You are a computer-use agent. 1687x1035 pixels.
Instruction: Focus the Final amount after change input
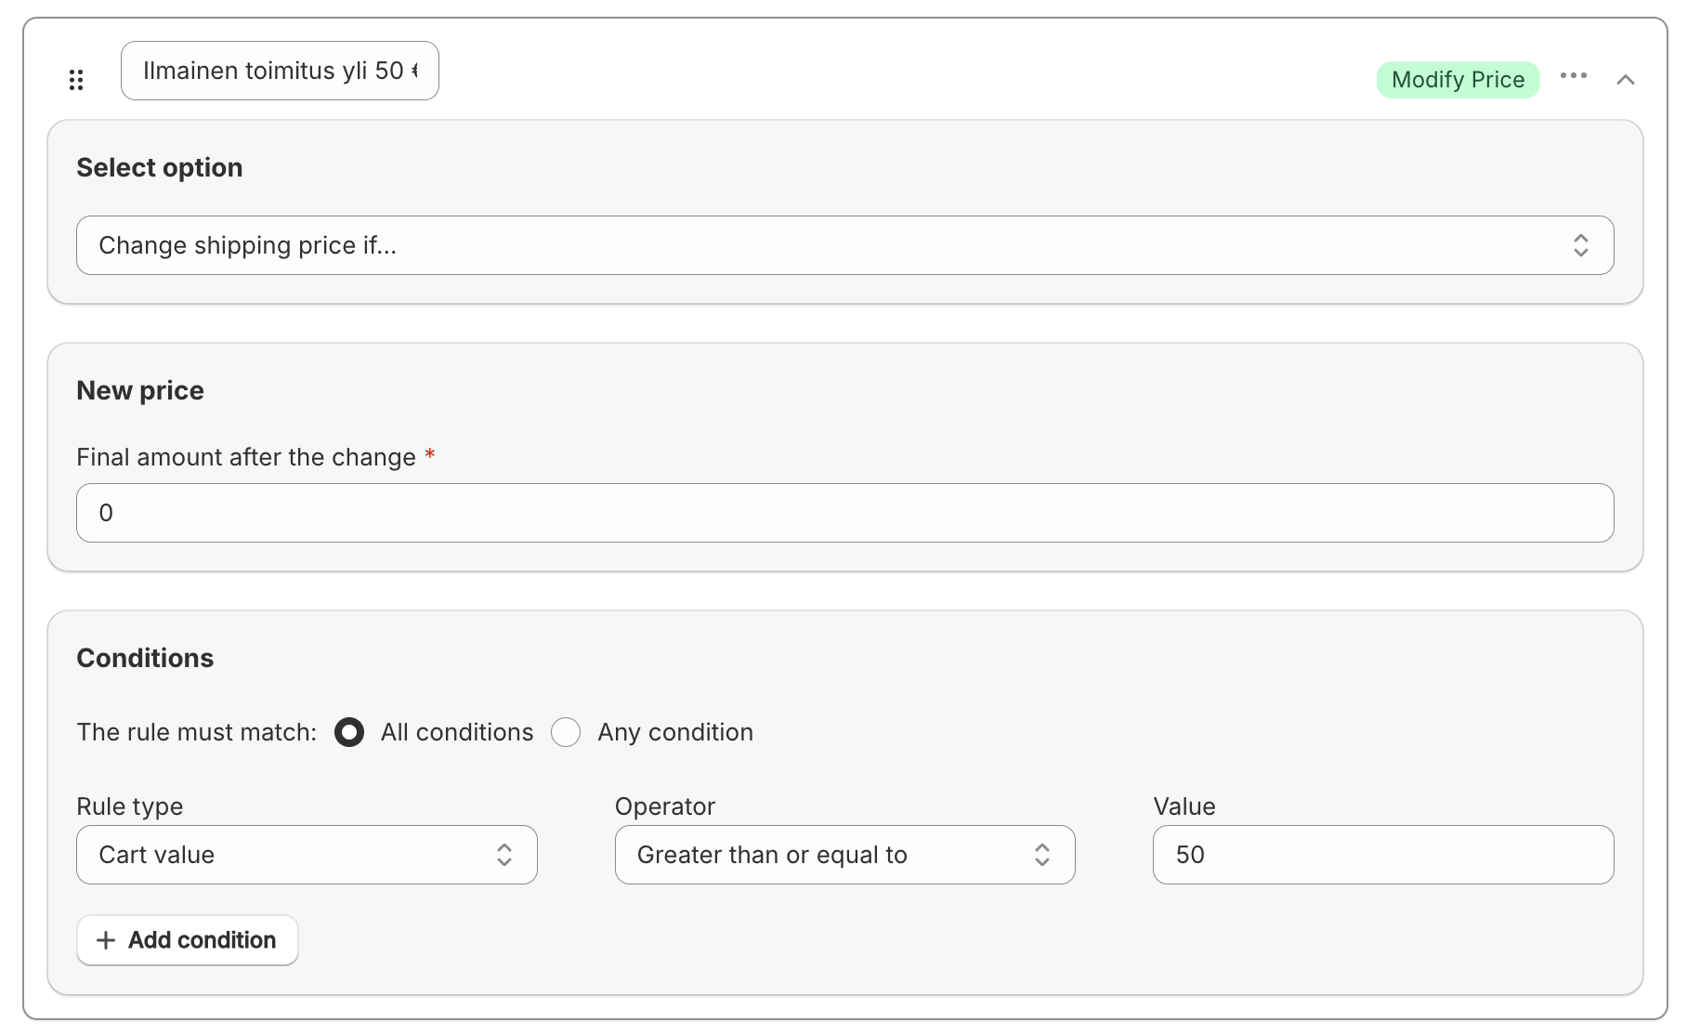click(x=843, y=513)
